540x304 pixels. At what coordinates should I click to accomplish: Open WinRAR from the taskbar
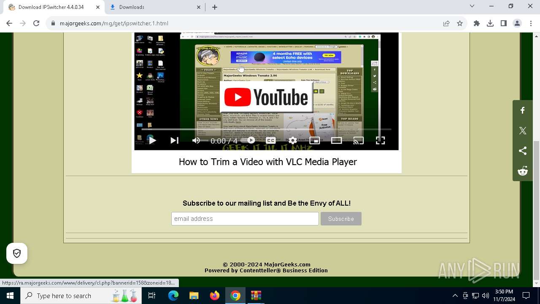pyautogui.click(x=256, y=296)
